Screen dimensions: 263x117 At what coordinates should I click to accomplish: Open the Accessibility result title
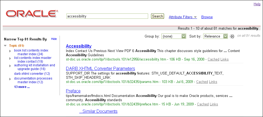(79, 46)
